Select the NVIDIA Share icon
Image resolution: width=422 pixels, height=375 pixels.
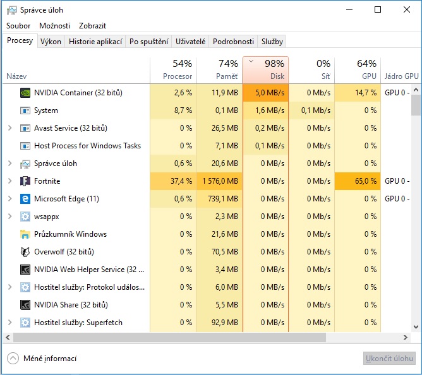click(25, 305)
